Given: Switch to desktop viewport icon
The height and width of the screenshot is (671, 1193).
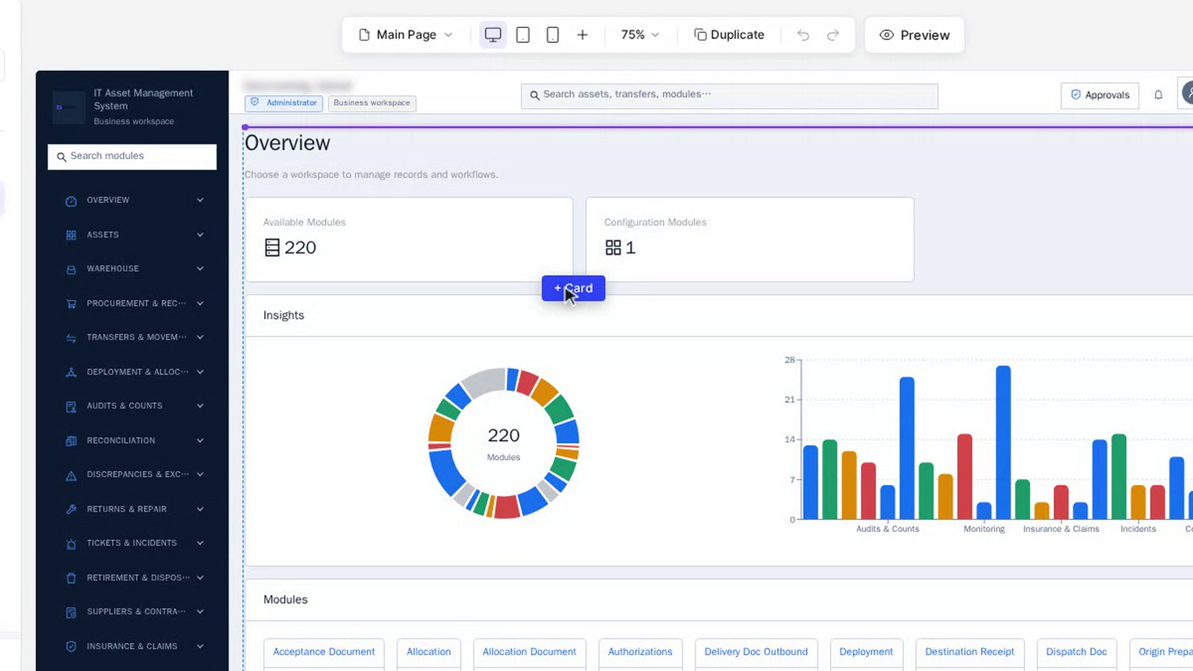Looking at the screenshot, I should (x=493, y=35).
